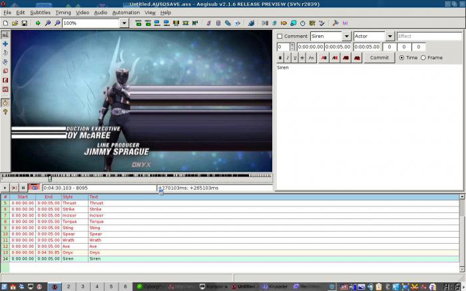The height and width of the screenshot is (291, 466).
Task: Open the zoom percentage dropdown
Action: tap(124, 23)
